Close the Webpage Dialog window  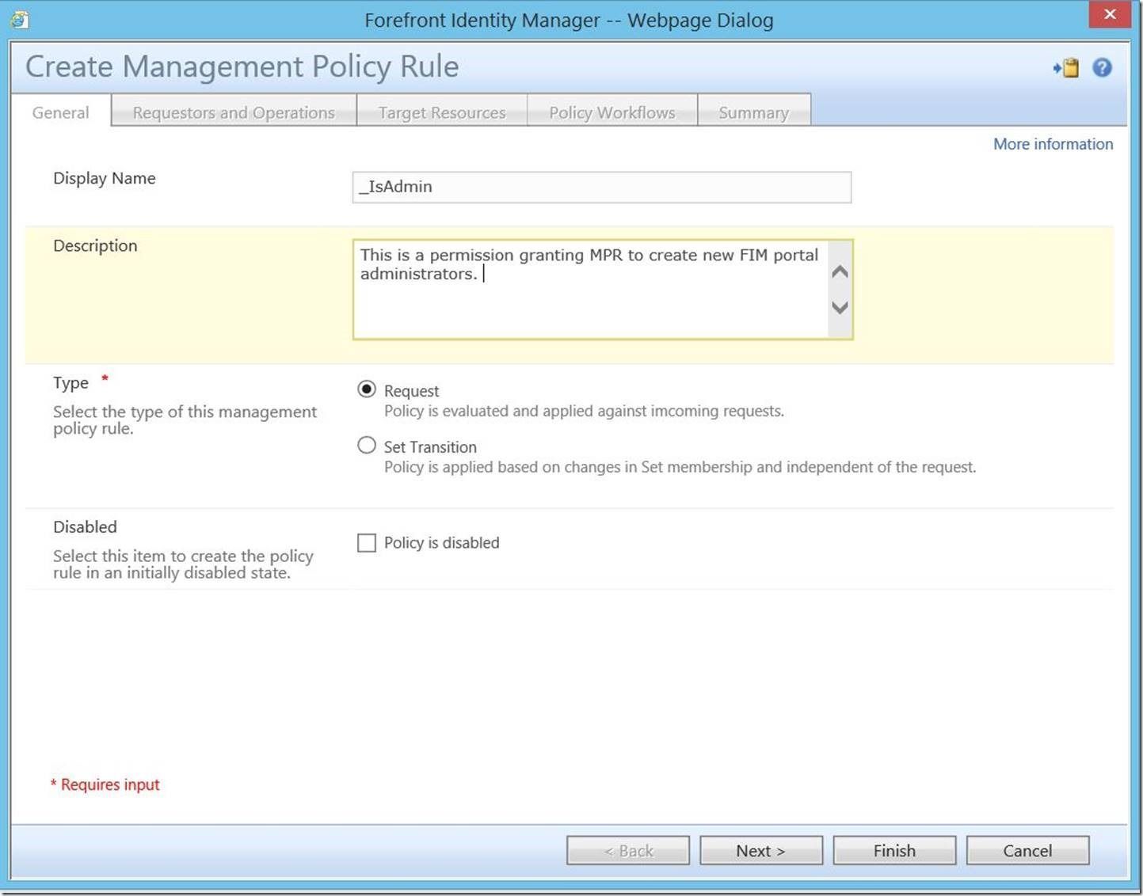[1110, 14]
